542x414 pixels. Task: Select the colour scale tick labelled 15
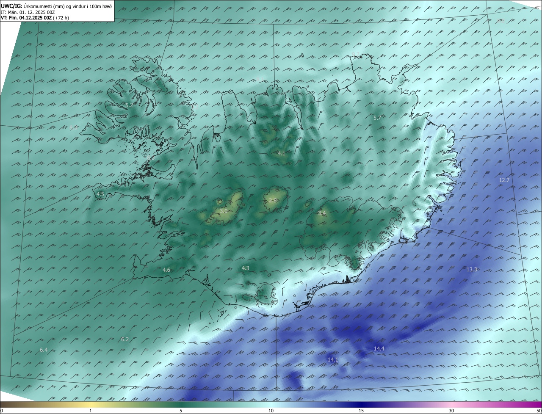[x=361, y=411]
